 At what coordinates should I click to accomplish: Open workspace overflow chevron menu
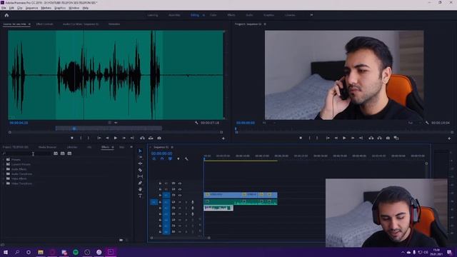(x=311, y=15)
